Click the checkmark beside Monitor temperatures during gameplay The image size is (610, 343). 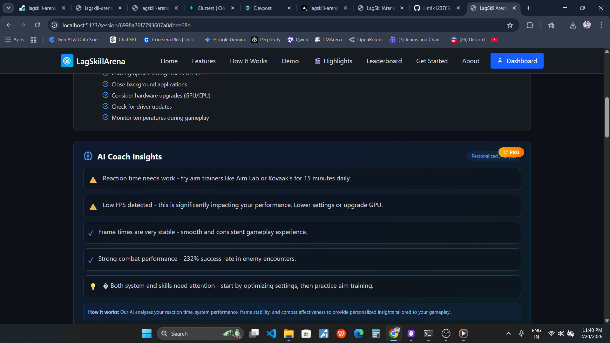click(105, 118)
